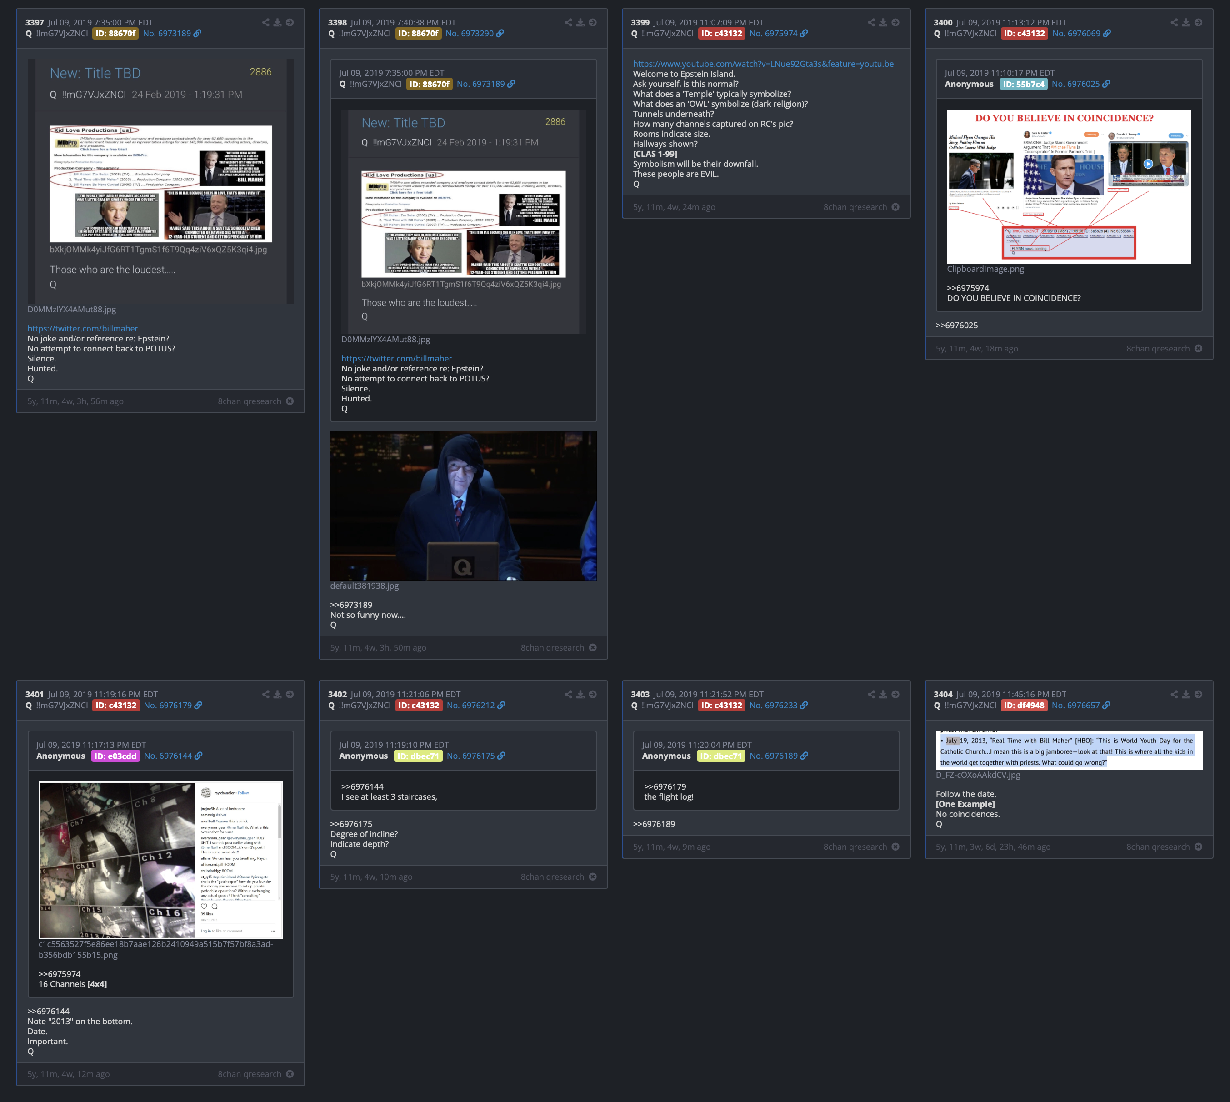Open post 3400 with the circled arrow icon
Image resolution: width=1230 pixels, height=1102 pixels.
click(x=1198, y=22)
